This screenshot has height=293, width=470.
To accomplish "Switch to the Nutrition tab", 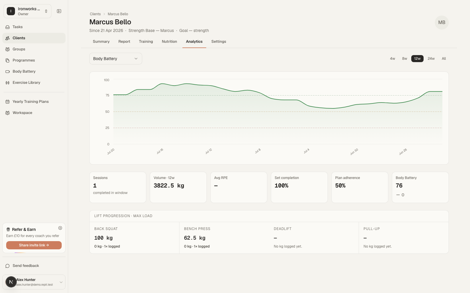I will (x=169, y=42).
